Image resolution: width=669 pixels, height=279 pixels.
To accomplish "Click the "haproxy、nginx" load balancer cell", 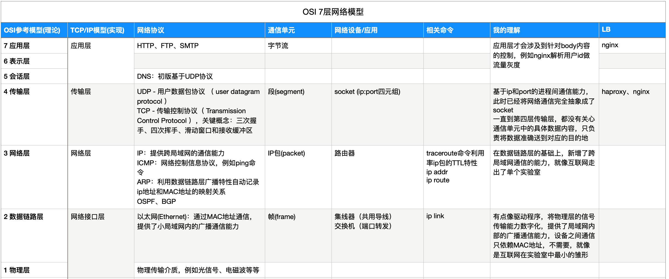I will (x=625, y=92).
